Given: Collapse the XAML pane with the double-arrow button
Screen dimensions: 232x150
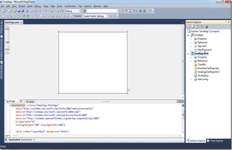Looking at the screenshot, I should 183,101.
